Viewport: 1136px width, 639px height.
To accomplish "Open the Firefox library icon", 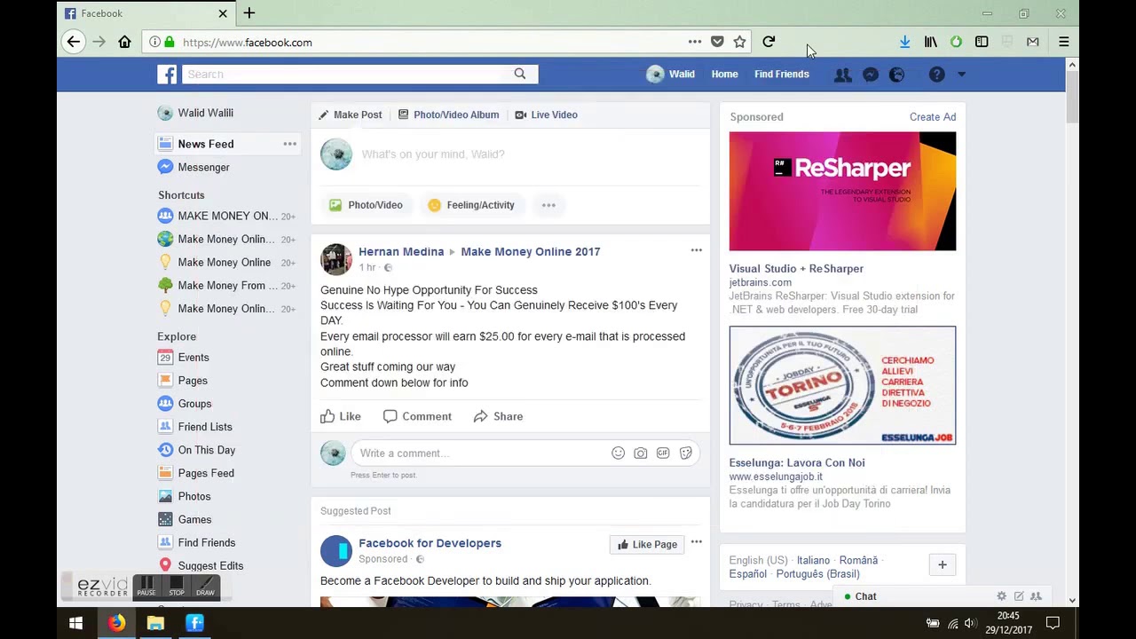I will coord(930,42).
